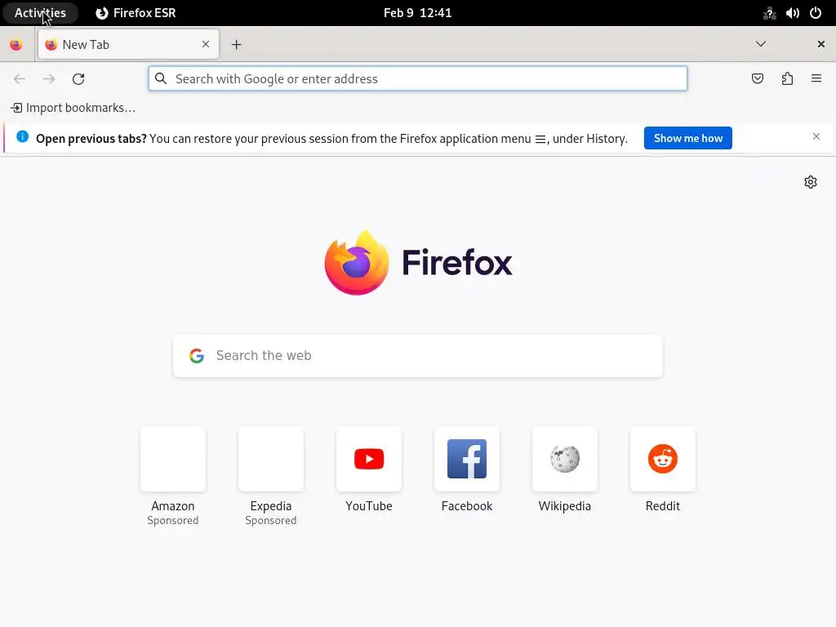Close the Firefox window
This screenshot has width=836, height=627.
pyautogui.click(x=821, y=44)
